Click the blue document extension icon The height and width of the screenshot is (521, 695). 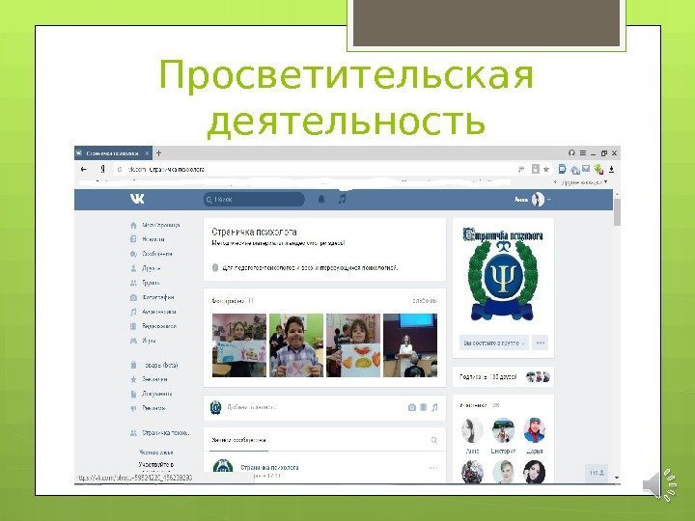562,169
